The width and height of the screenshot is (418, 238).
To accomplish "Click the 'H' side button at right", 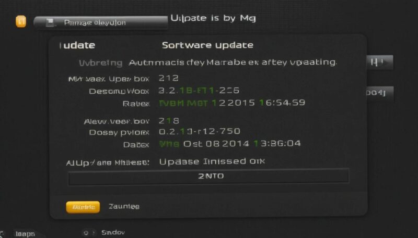I will (380, 62).
